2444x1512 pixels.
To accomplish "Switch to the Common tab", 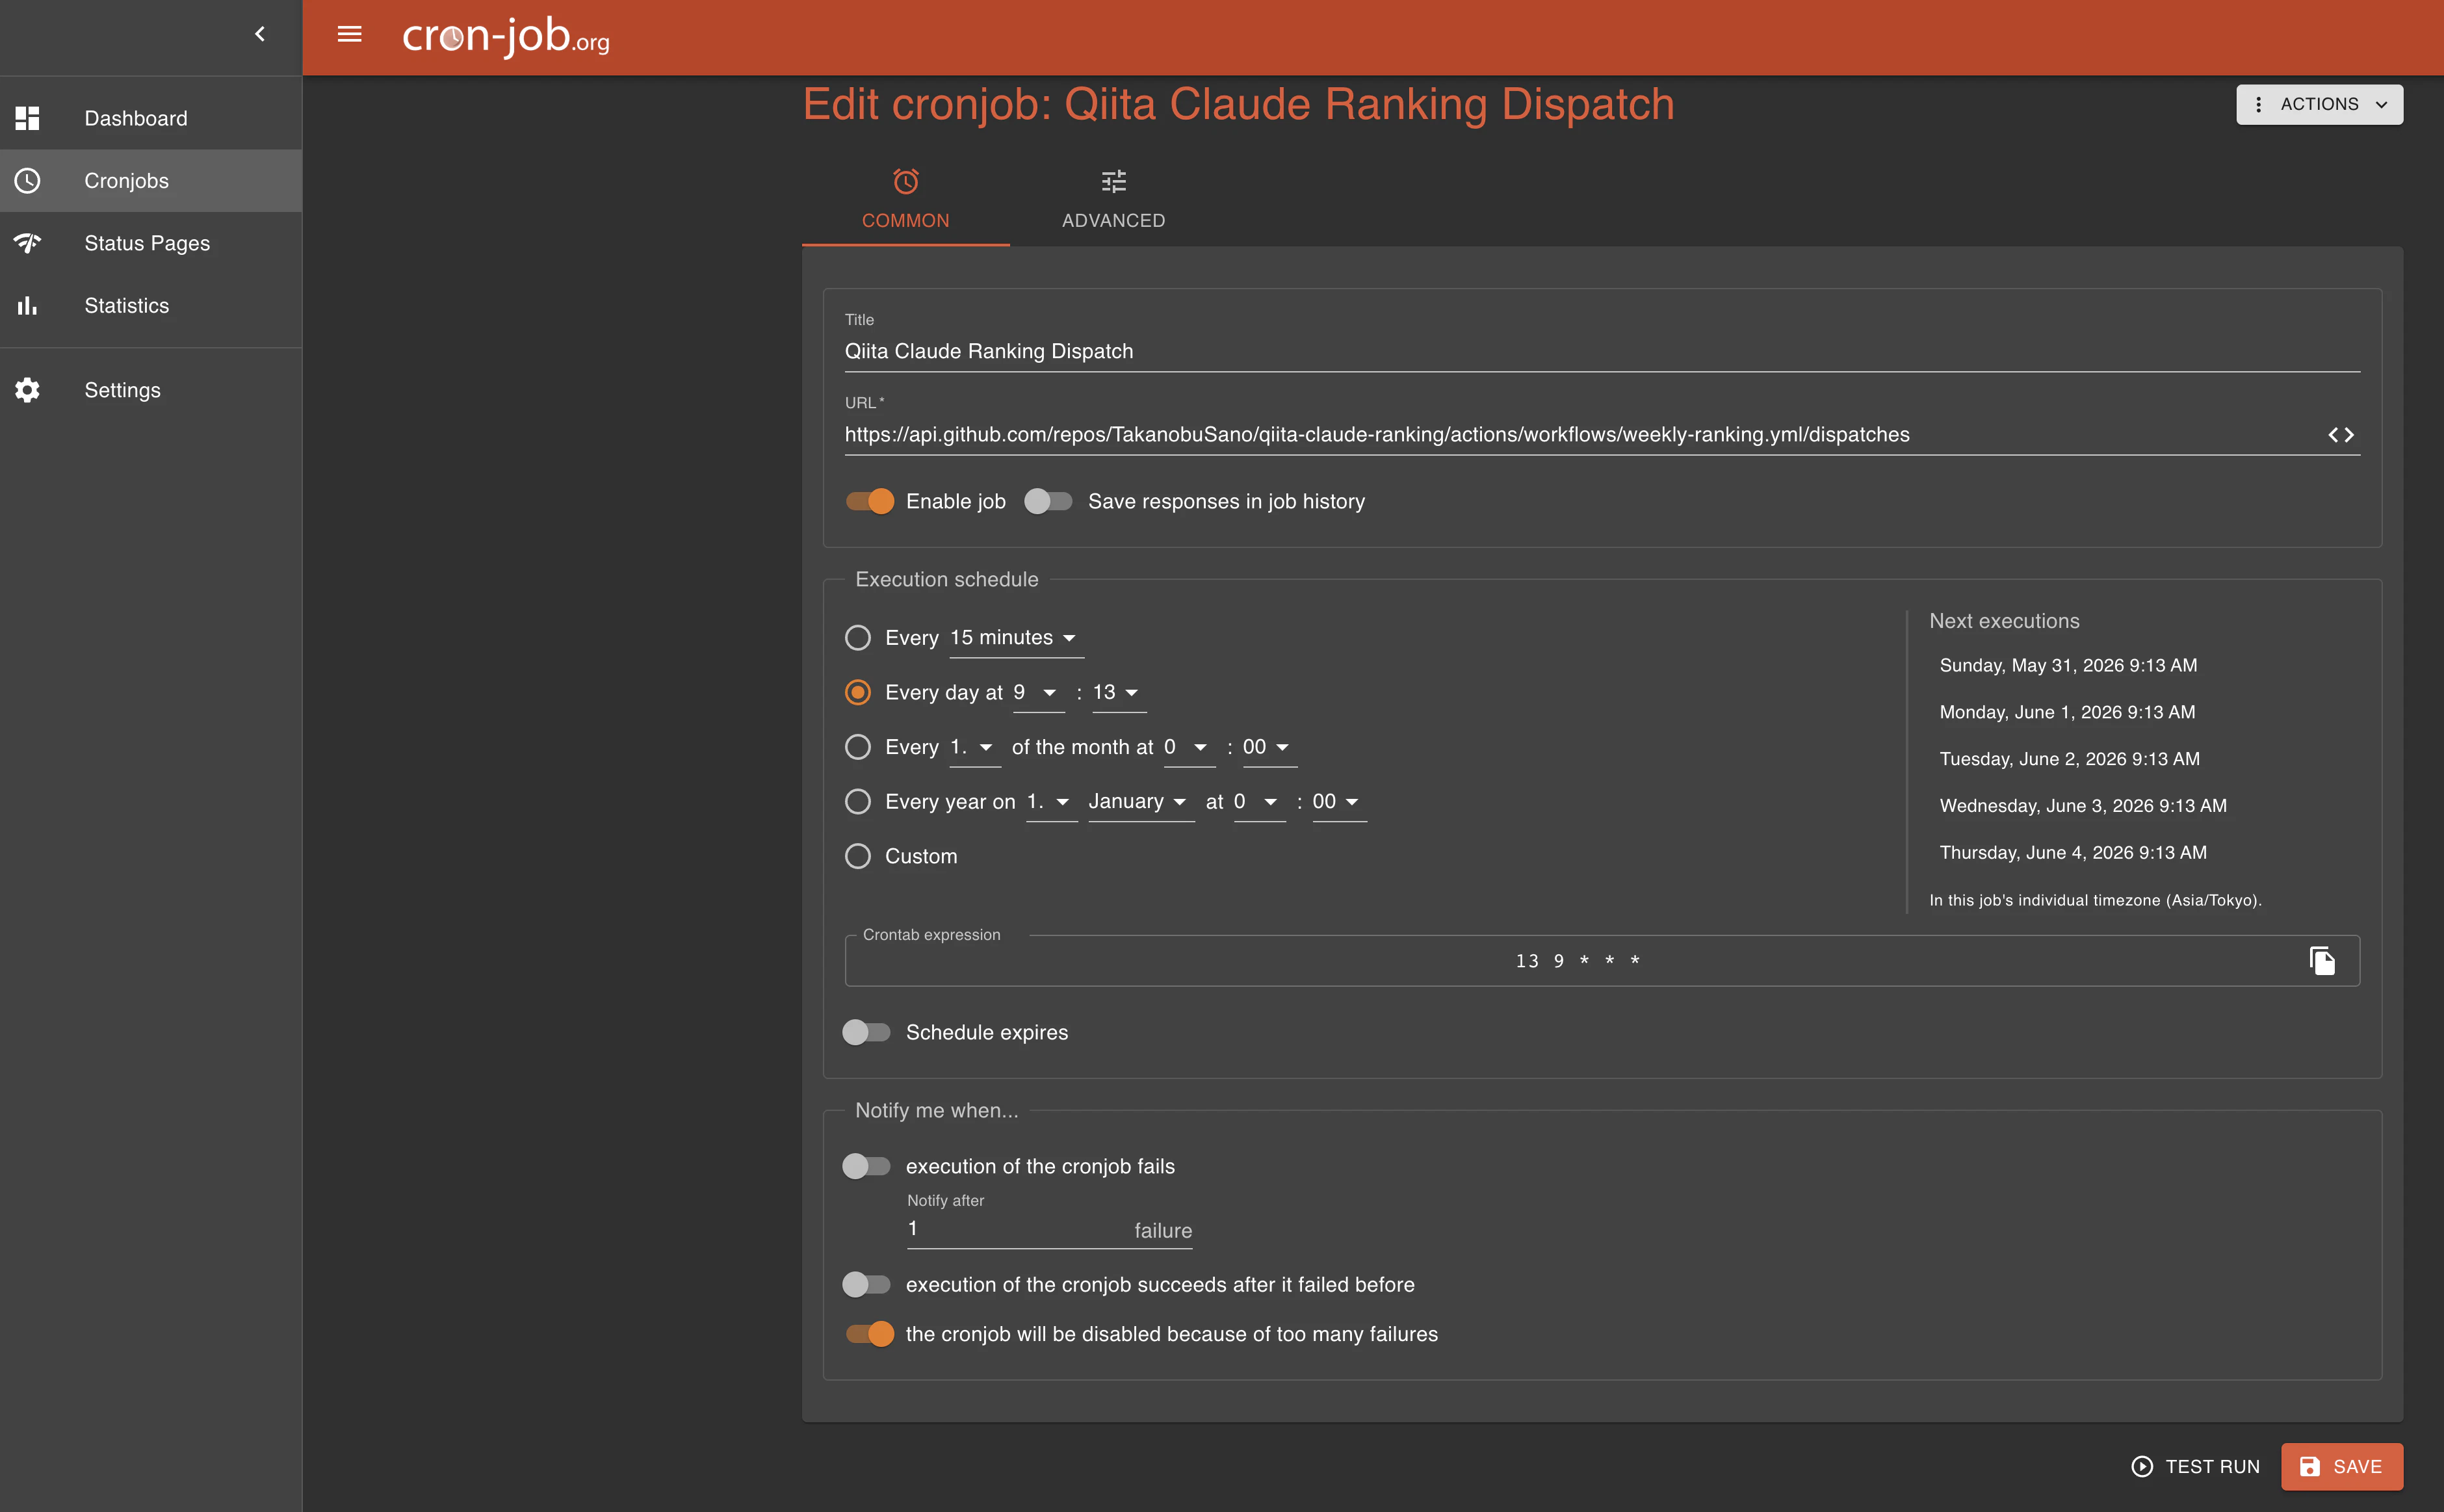I will point(906,199).
